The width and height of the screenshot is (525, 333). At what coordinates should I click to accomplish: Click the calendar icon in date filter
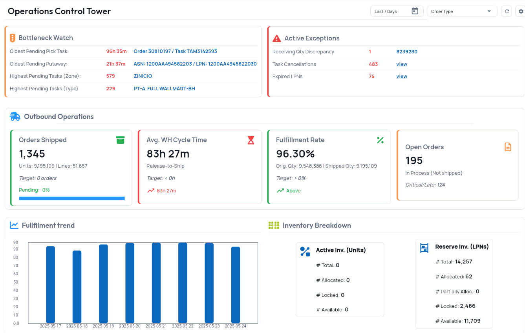click(415, 11)
